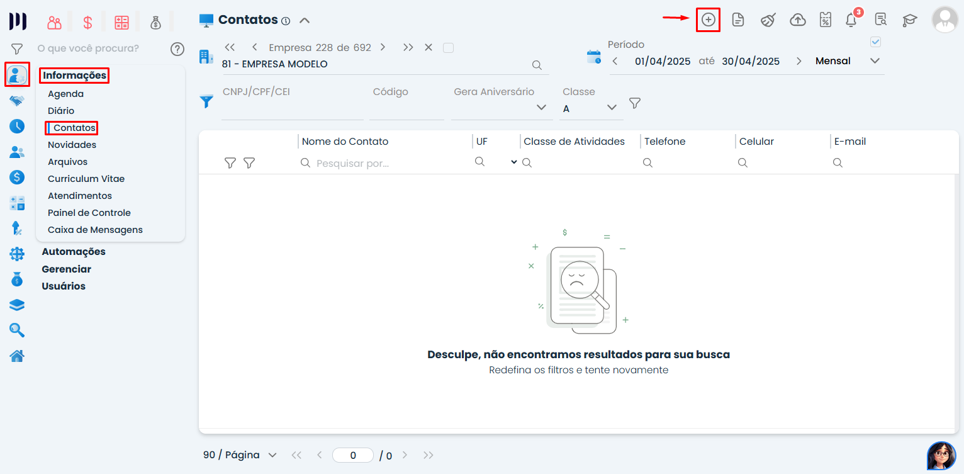Click the document search icon beside the bell
The height and width of the screenshot is (474, 964).
click(881, 20)
